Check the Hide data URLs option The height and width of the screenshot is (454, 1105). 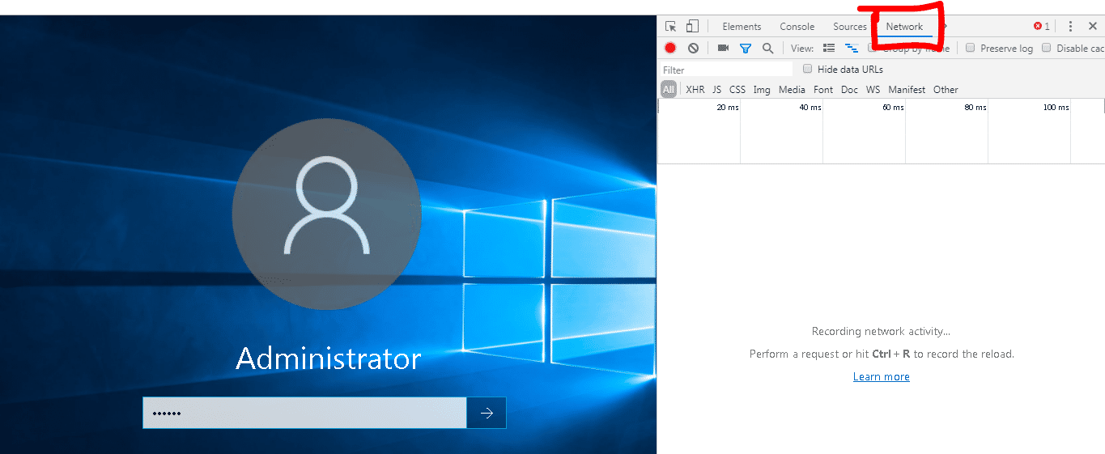coord(807,70)
